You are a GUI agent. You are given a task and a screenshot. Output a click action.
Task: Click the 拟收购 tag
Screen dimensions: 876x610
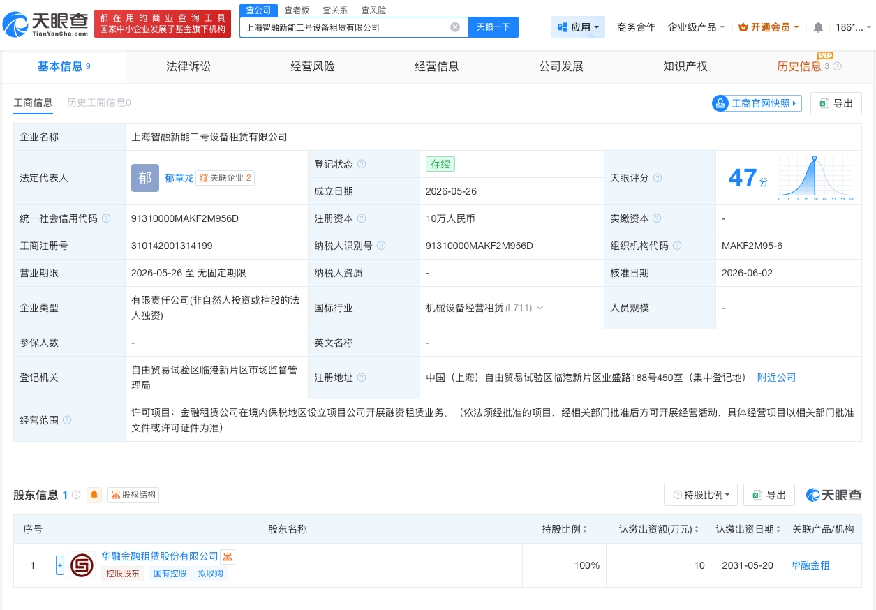click(211, 574)
